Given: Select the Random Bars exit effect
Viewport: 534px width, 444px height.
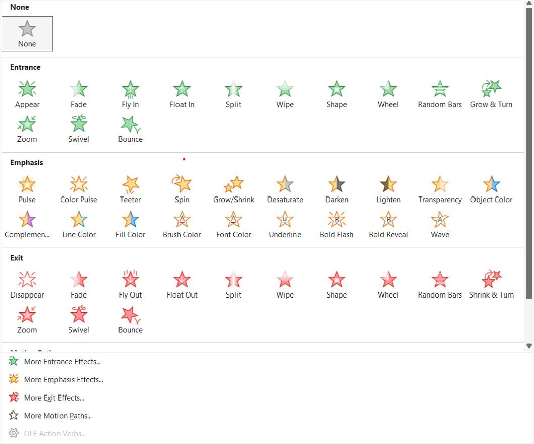Looking at the screenshot, I should (440, 285).
